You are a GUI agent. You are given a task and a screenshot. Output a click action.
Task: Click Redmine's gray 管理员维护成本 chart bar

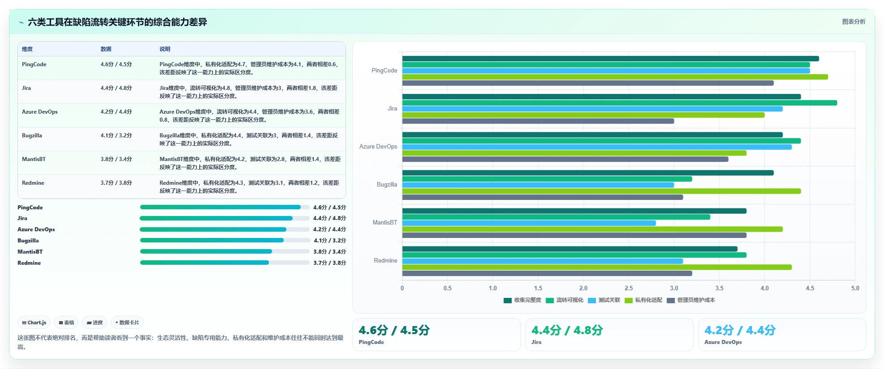547,273
